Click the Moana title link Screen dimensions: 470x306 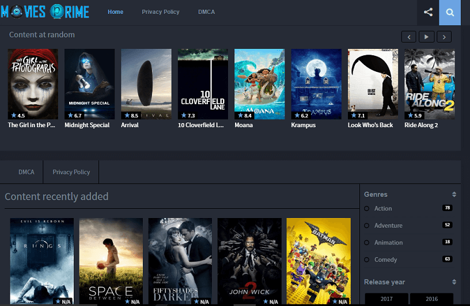coord(244,125)
